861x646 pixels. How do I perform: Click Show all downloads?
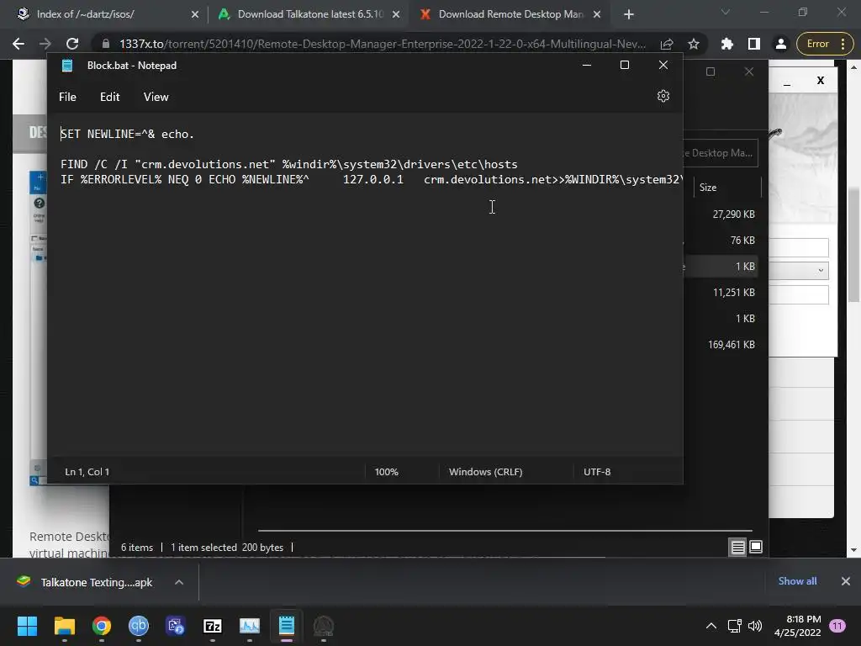click(797, 581)
